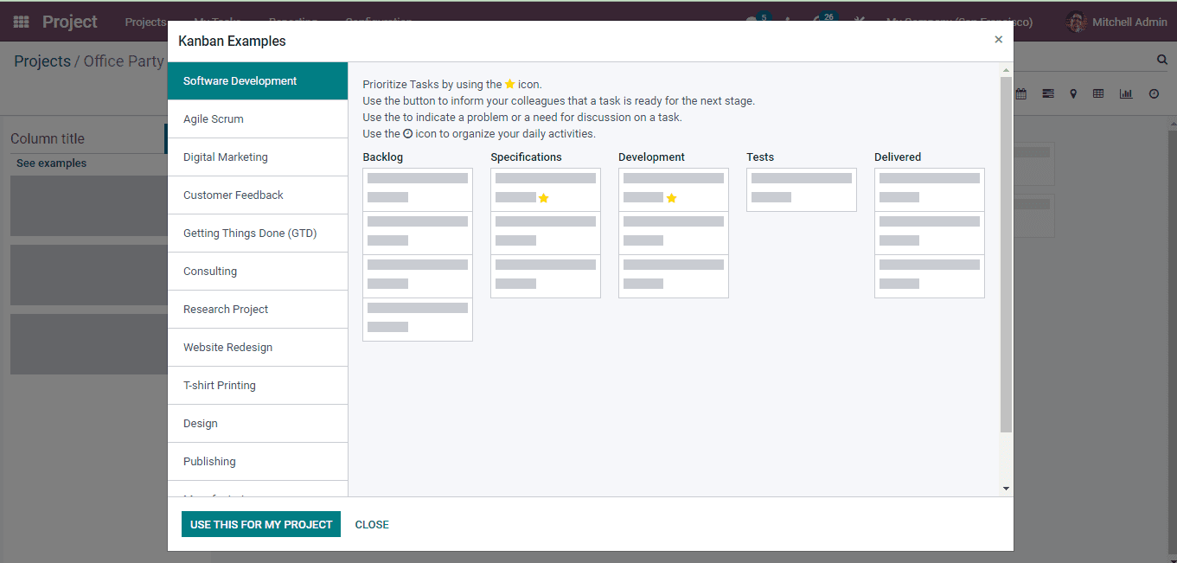Star the task in the Specifications column
Viewport: 1177px width, 563px height.
(543, 197)
